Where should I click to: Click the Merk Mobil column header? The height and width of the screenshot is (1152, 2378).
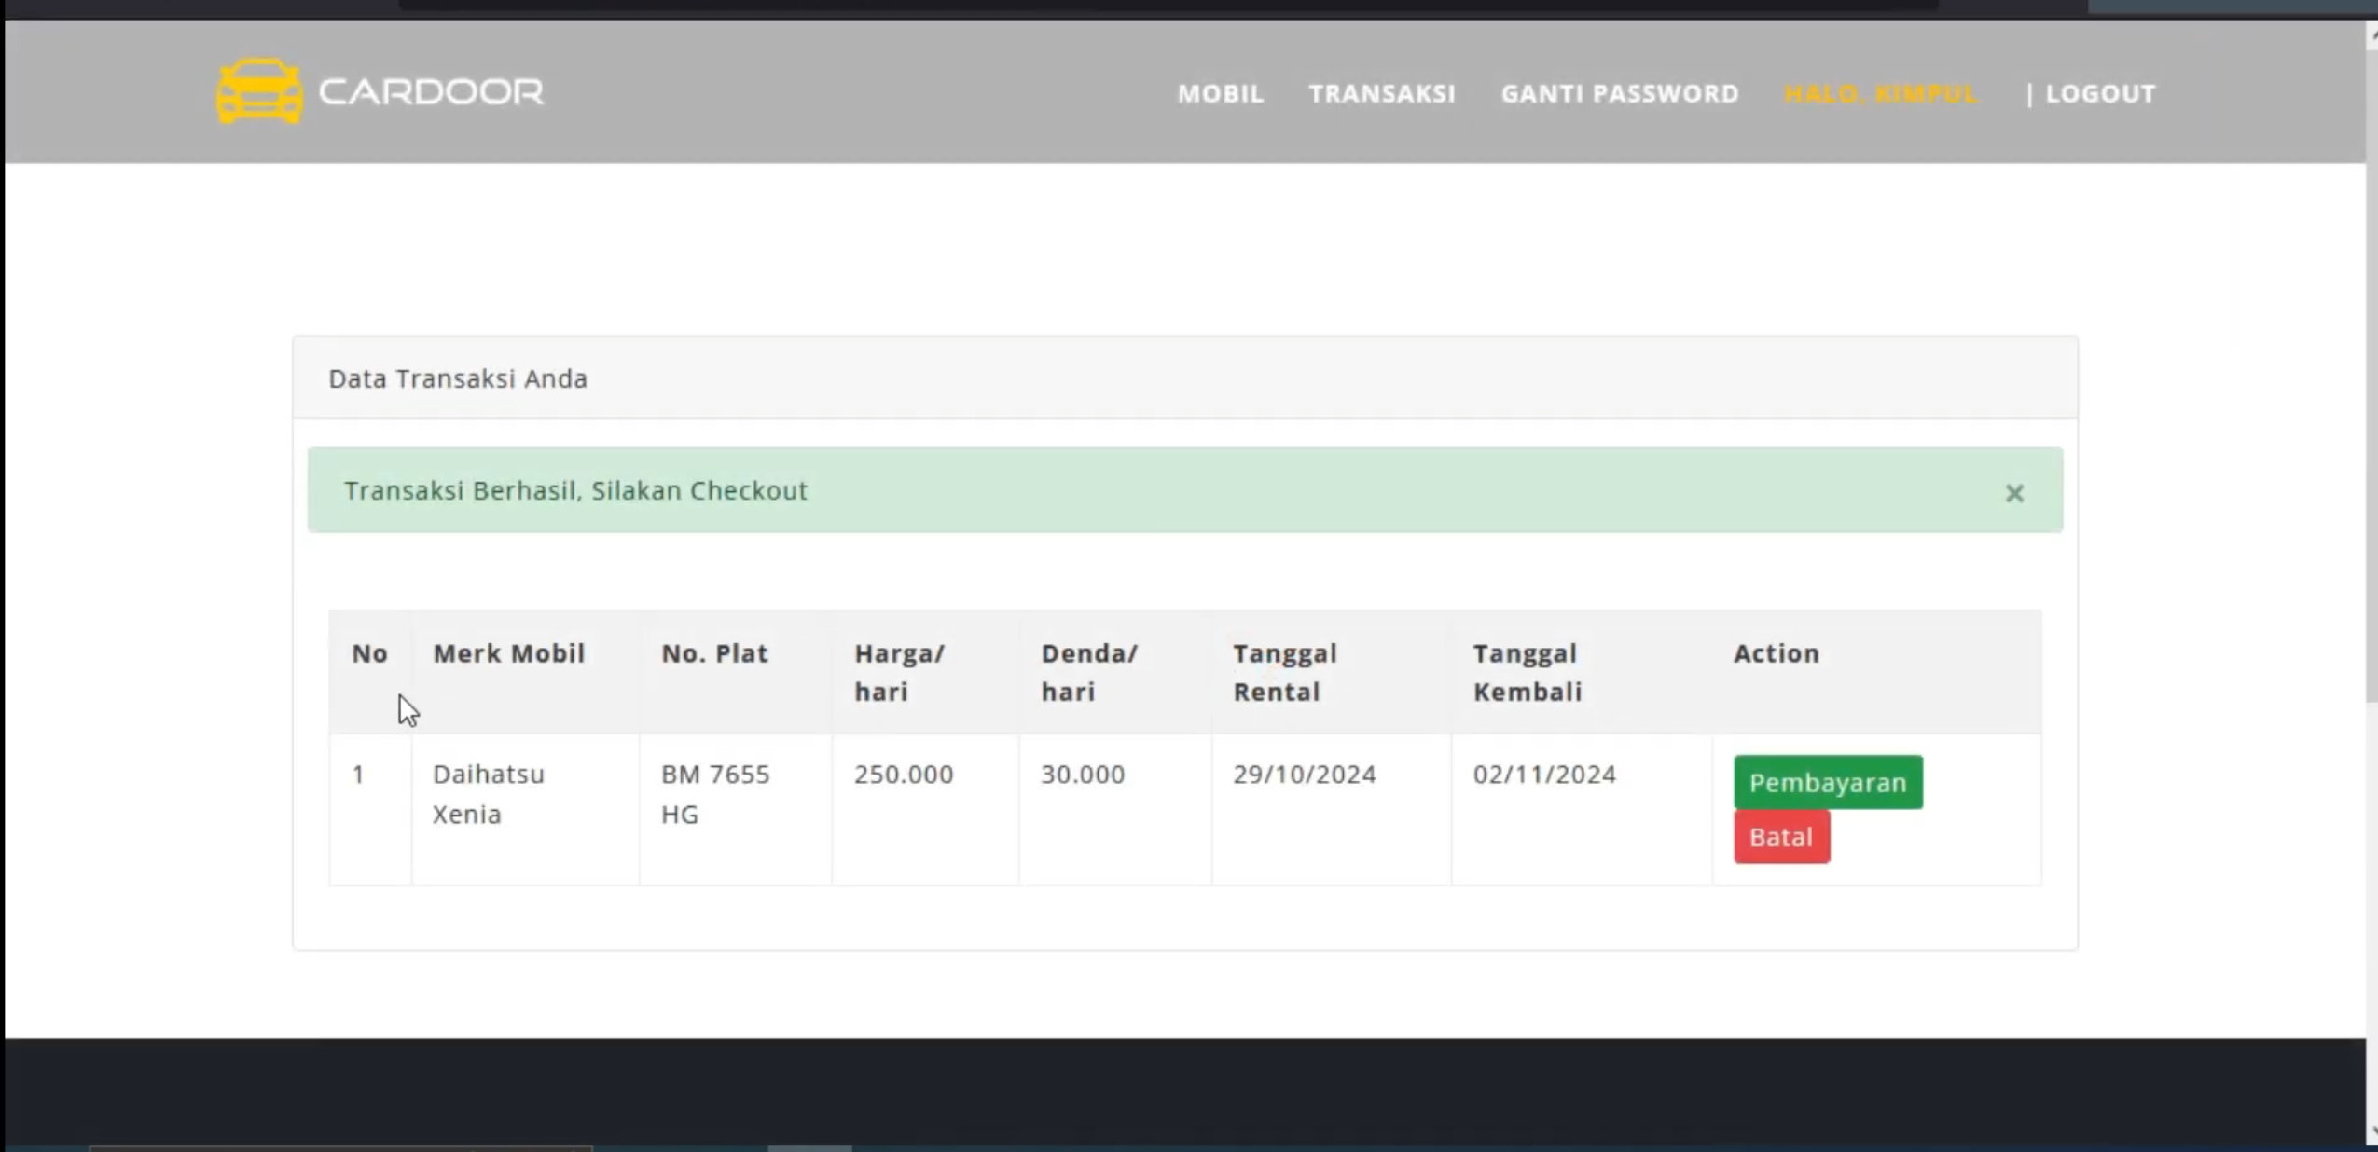[x=508, y=653]
